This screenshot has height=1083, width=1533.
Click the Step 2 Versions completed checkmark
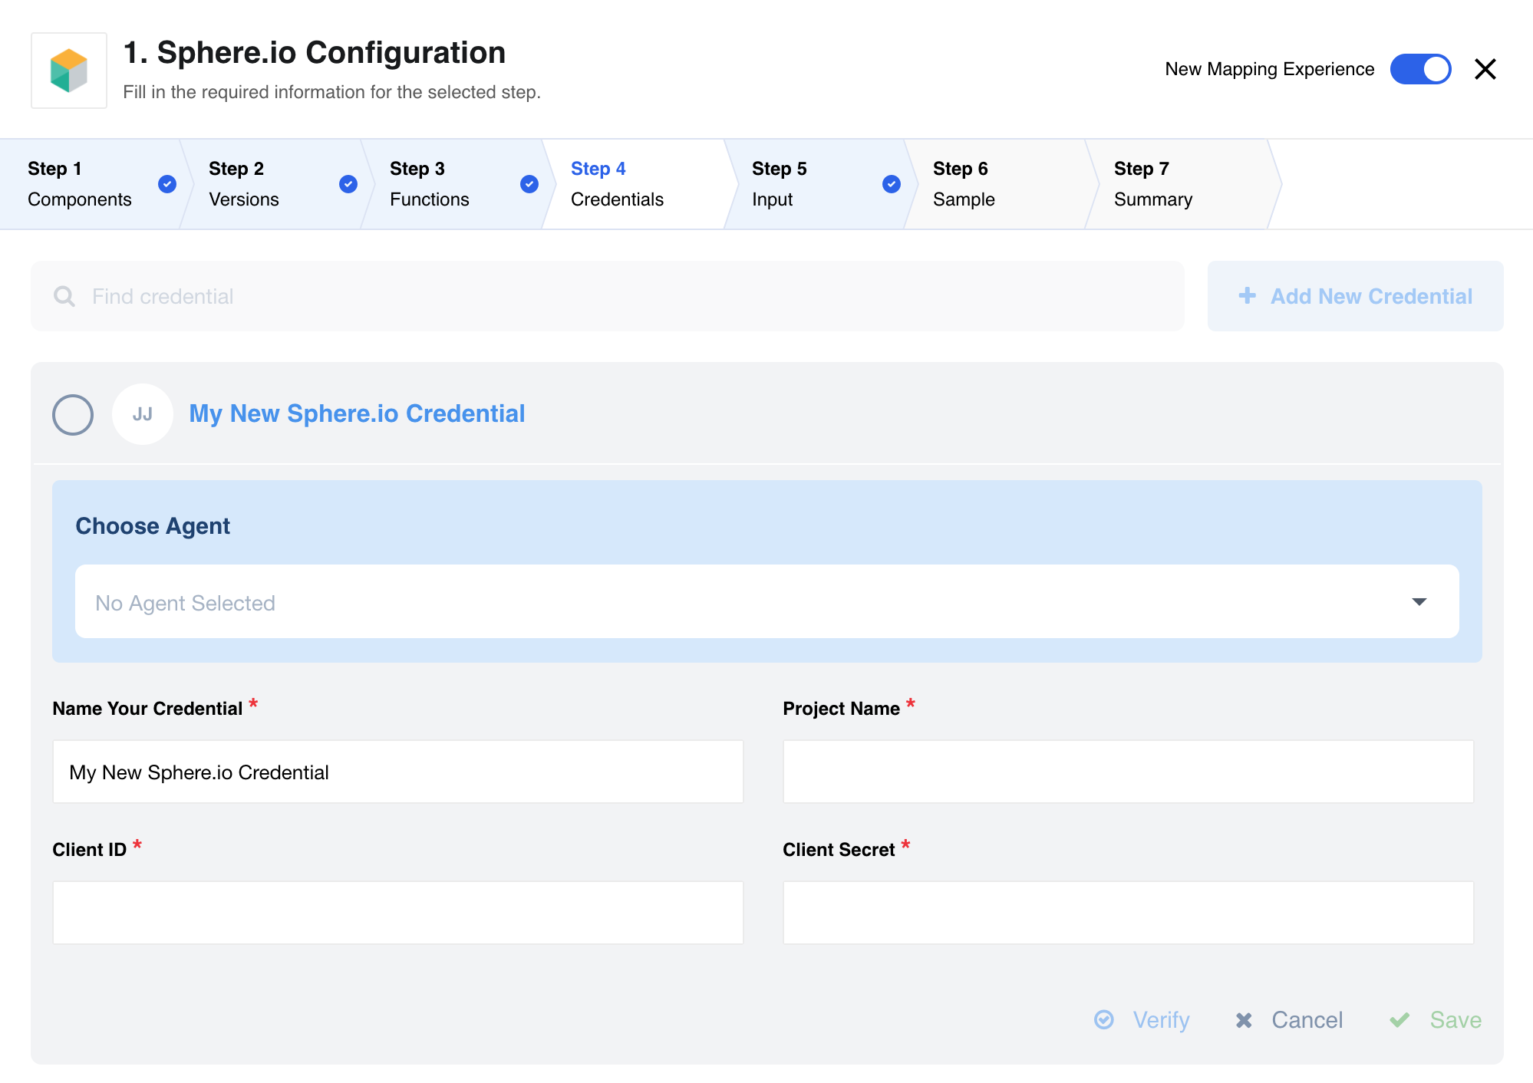click(x=348, y=184)
